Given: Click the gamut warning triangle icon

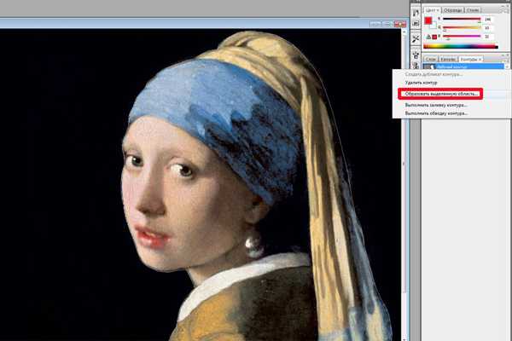Looking at the screenshot, I should [428, 37].
